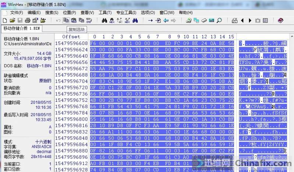This screenshot has height=172, width=294.
Task: Select the 移动存储介质 1.BIN tab
Action: (22, 28)
